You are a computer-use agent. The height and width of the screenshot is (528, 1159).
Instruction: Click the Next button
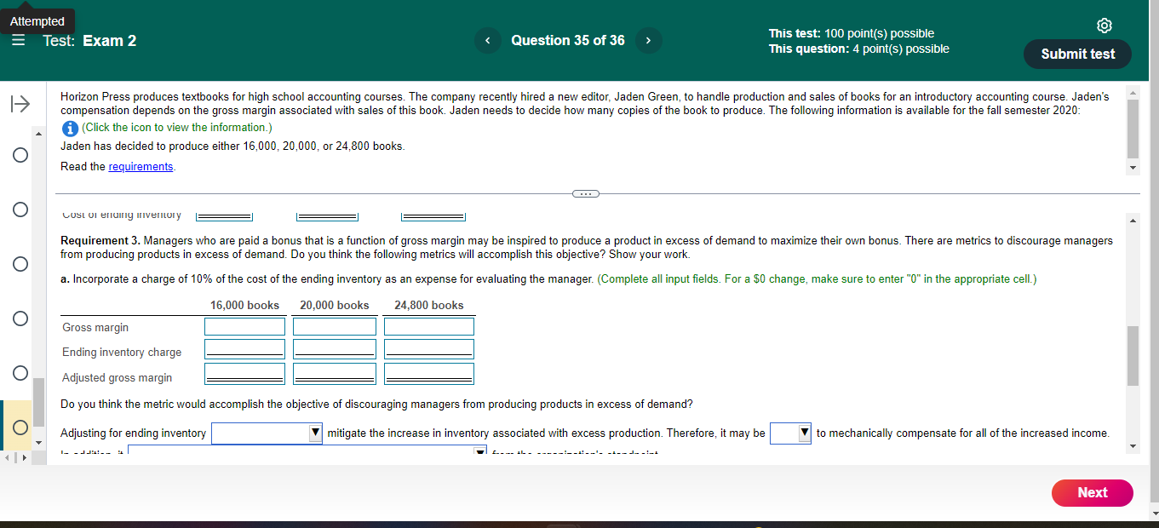[x=1092, y=493]
